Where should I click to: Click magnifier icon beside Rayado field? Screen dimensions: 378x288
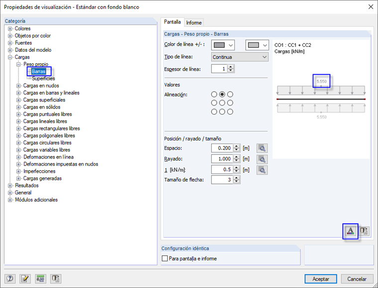(x=262, y=159)
